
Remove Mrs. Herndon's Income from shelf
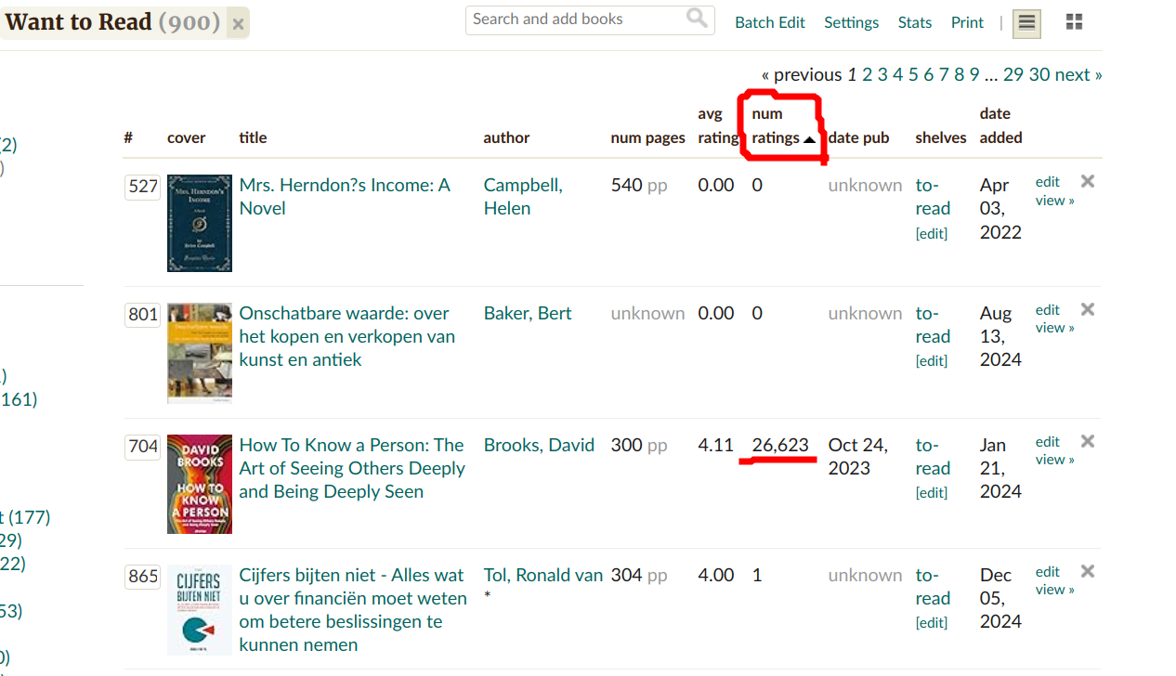(1088, 181)
